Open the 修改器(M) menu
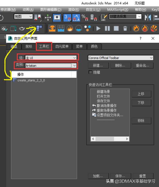Image resolution: width=159 pixels, height=187 pixels. [8, 9]
